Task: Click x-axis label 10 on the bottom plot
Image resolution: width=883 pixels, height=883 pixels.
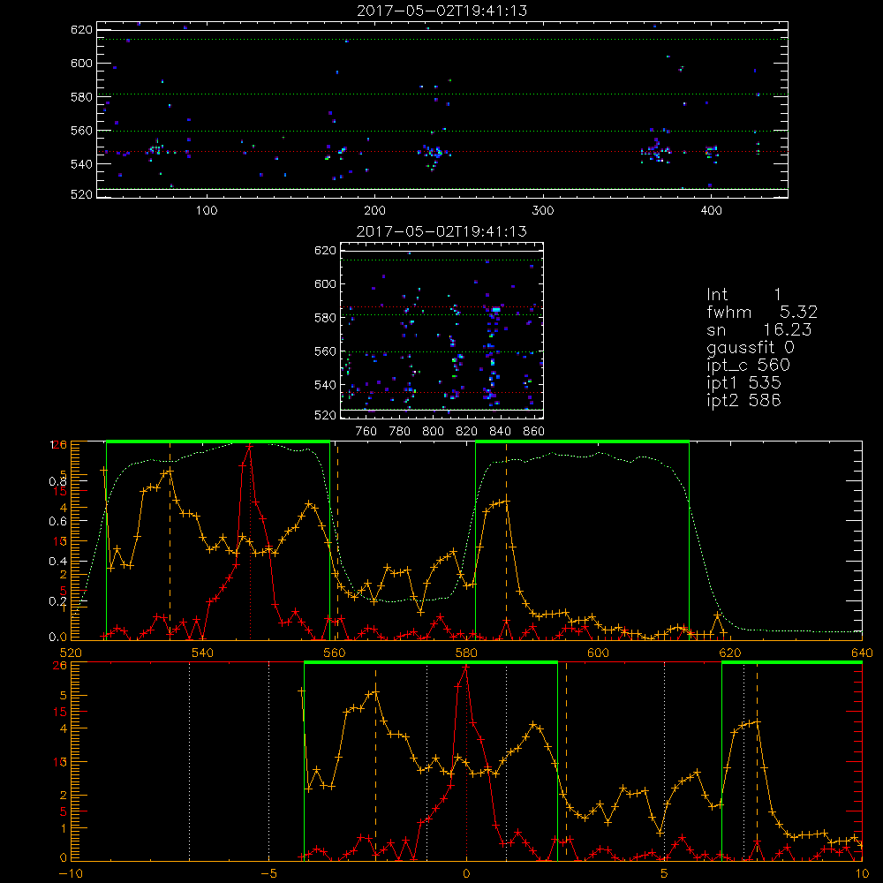Action: tap(862, 874)
